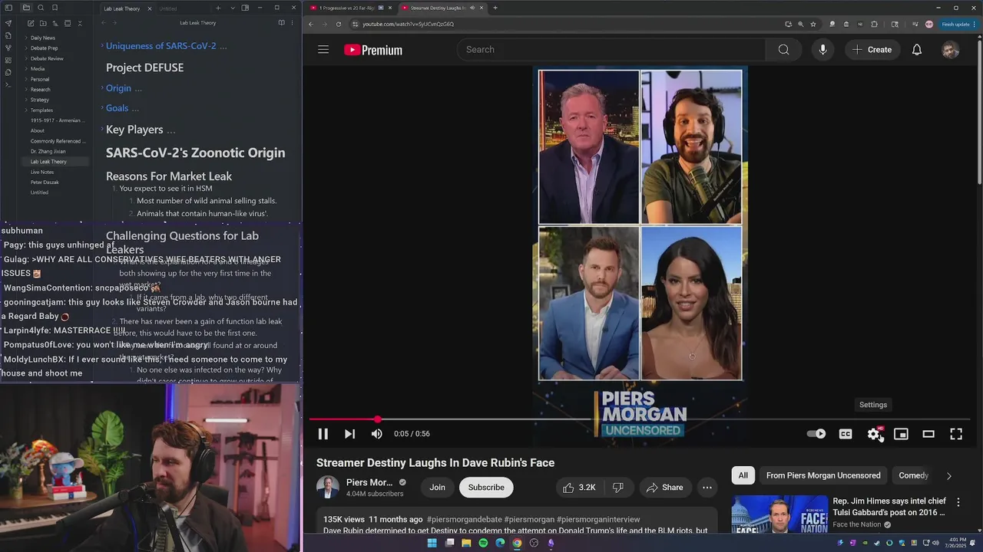Focus the YouTube Search field

(x=611, y=50)
